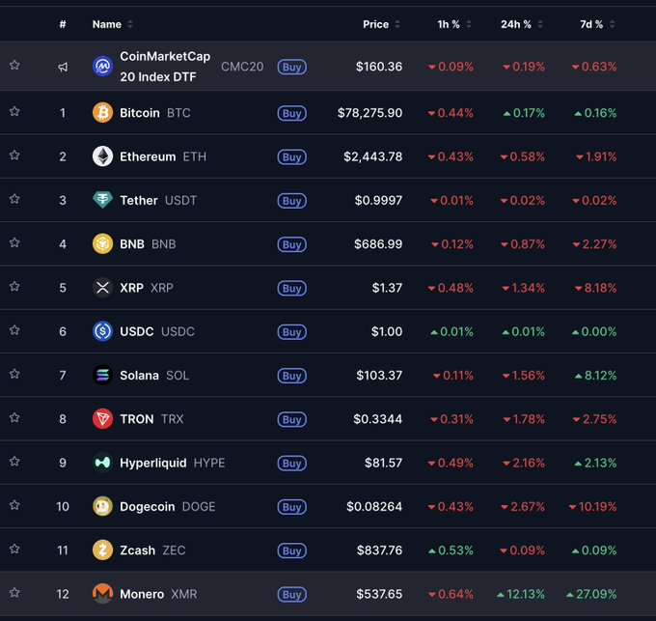The width and height of the screenshot is (656, 621).
Task: Click the Dogecoin price $0.08264
Action: pos(374,506)
